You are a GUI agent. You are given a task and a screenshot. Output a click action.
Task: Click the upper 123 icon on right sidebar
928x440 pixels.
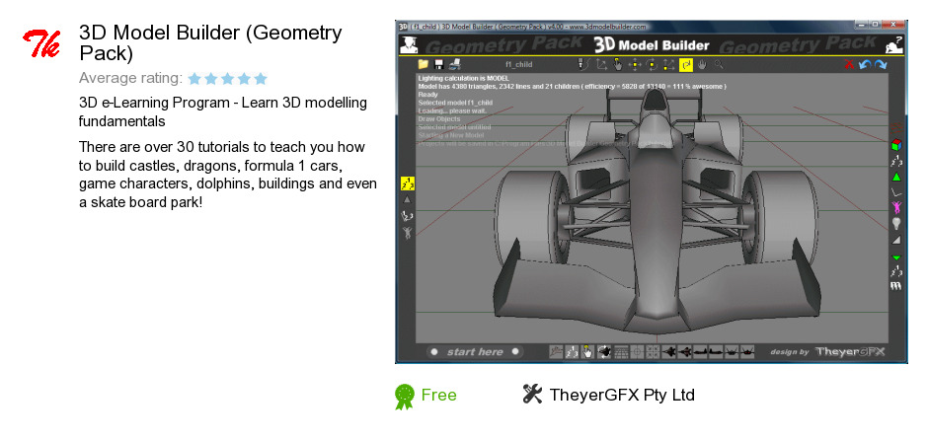pos(896,160)
